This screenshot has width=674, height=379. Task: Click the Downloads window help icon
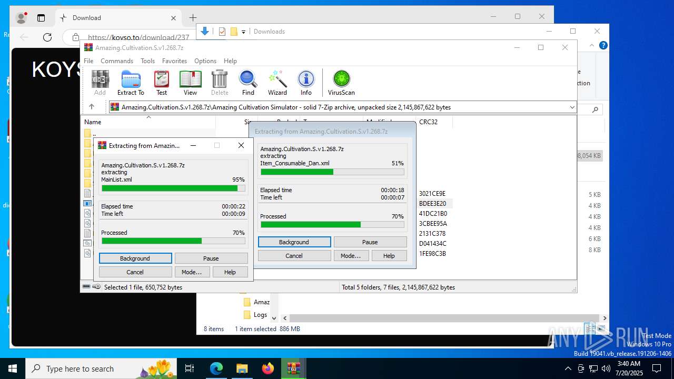(x=603, y=45)
